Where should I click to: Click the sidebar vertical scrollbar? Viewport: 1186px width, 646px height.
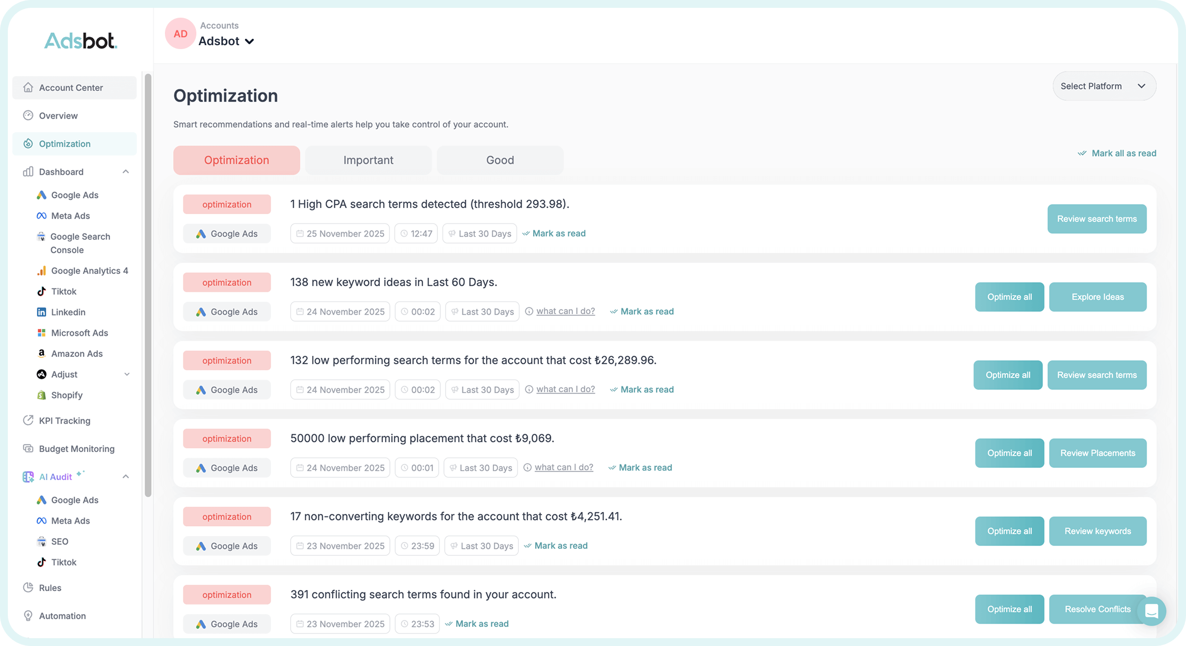148,285
